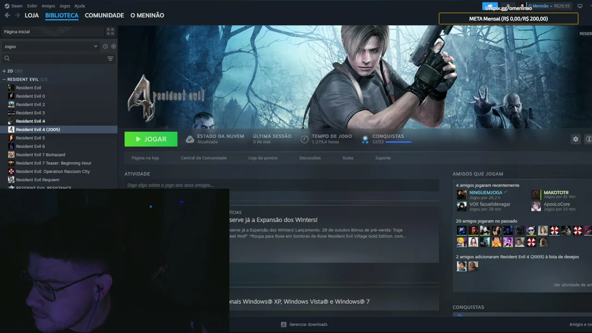Open the Jogos filter dropdown
The width and height of the screenshot is (592, 333).
(51, 46)
